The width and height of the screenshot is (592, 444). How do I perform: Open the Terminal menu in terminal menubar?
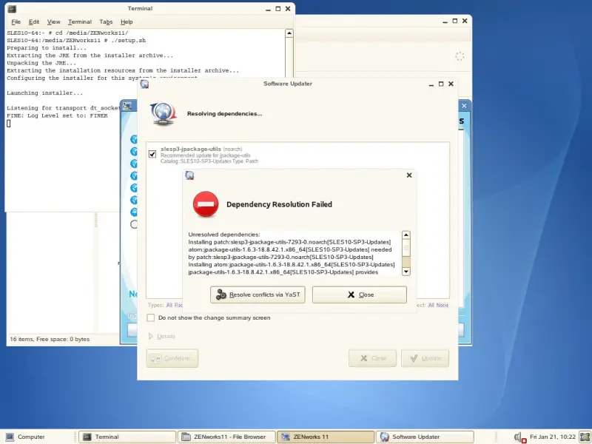pos(80,22)
